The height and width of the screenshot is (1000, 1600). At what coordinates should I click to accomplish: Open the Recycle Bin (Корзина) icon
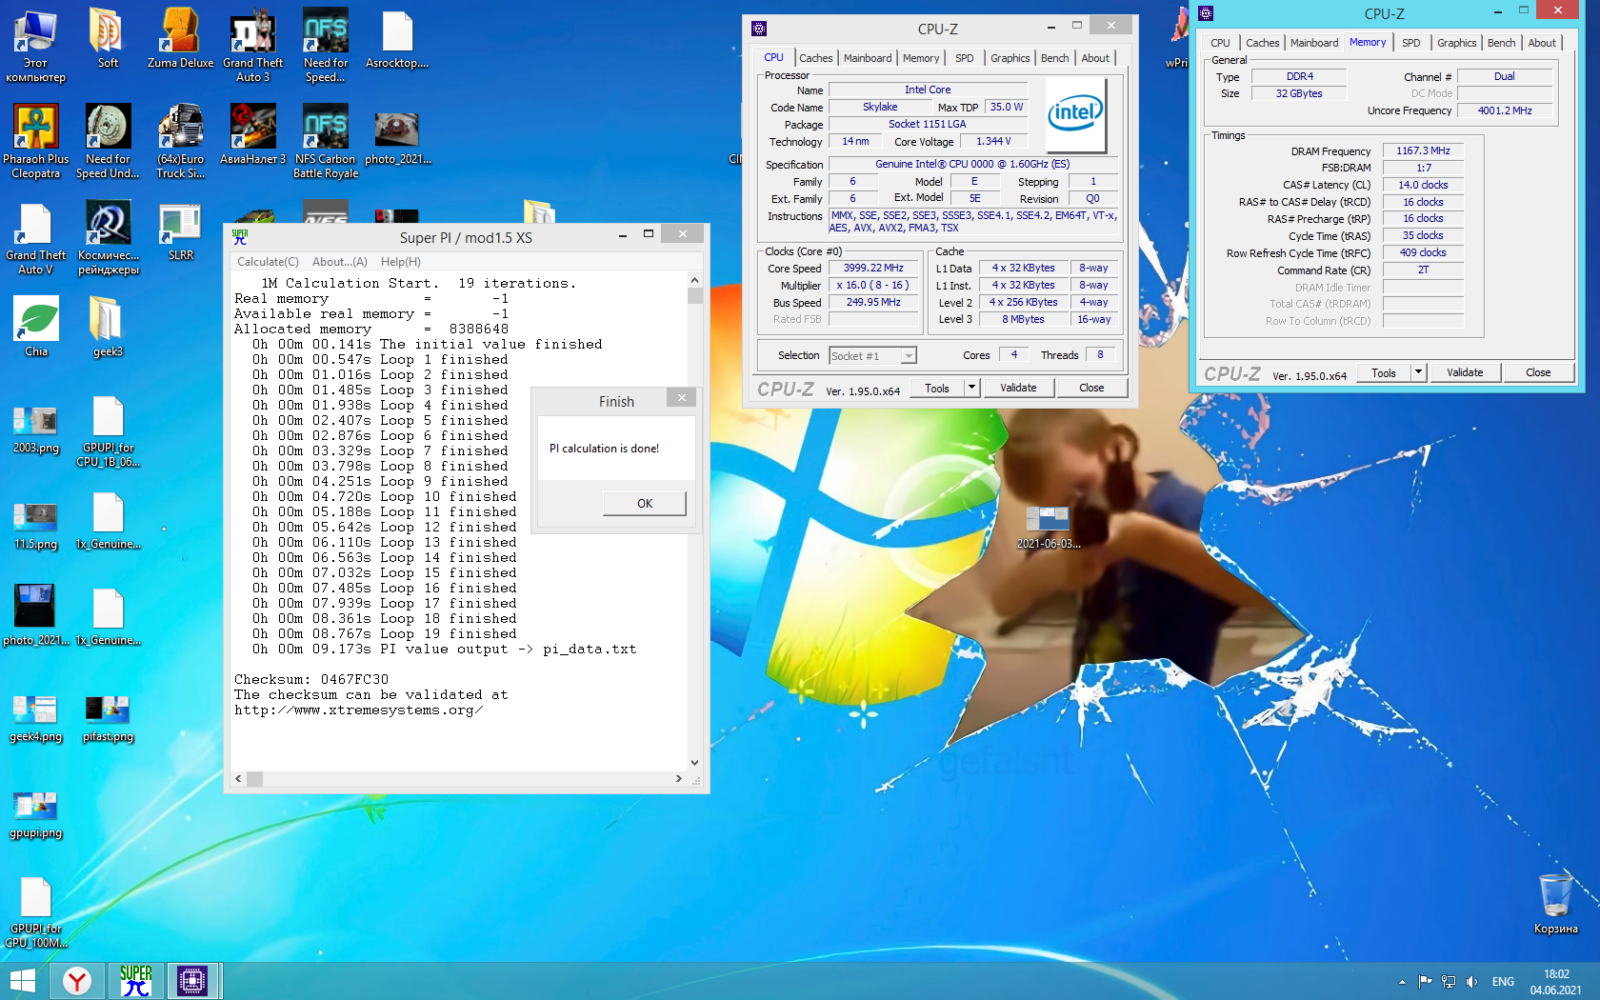coord(1555,903)
